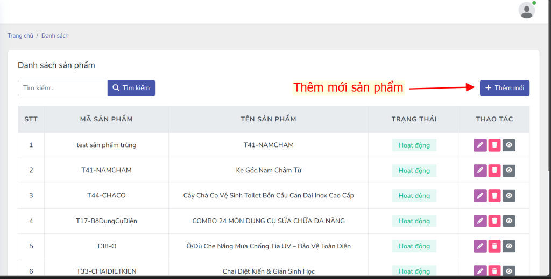Click the Hoạt động status badge in row 2
Screen dimensions: 551x279
coord(414,170)
